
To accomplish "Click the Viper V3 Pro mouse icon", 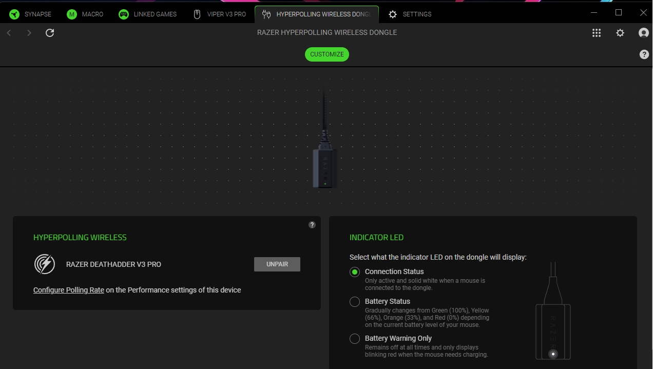I will click(197, 14).
